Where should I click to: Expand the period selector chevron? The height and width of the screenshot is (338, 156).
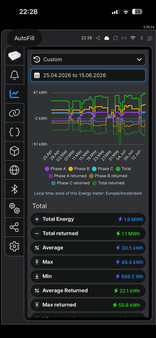coord(140,60)
